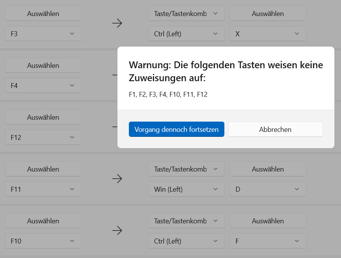The image size is (341, 258).
Task: Open Taste/Tastenkomb dropdown in the F11 row
Action: (186, 169)
